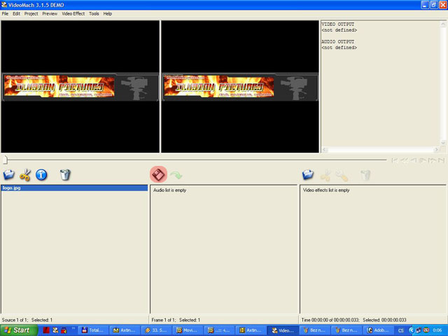Open the Video Effect menu

(x=73, y=14)
